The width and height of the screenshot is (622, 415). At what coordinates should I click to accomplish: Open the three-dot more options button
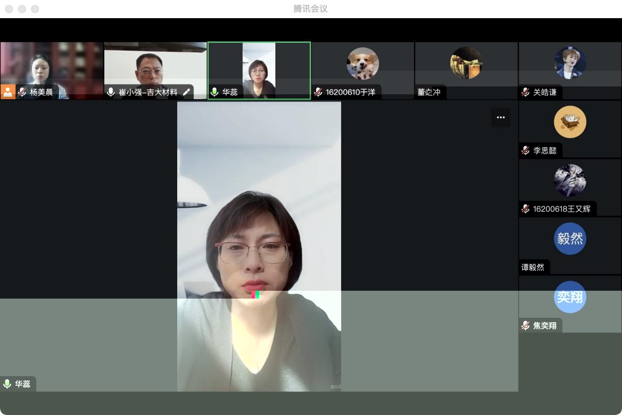501,117
